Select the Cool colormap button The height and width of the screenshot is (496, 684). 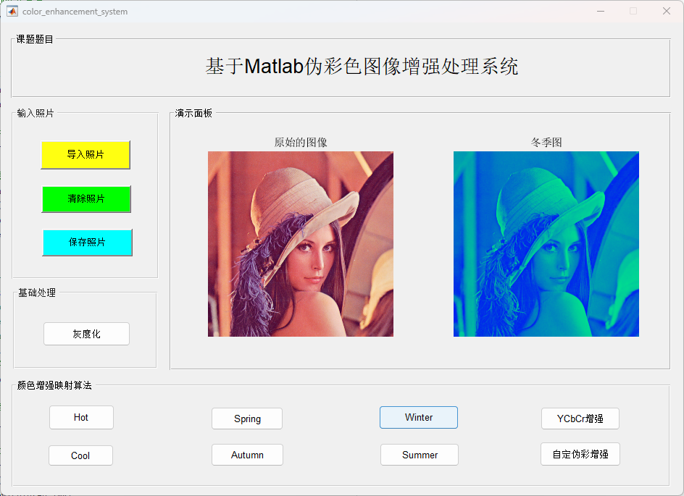tap(80, 455)
